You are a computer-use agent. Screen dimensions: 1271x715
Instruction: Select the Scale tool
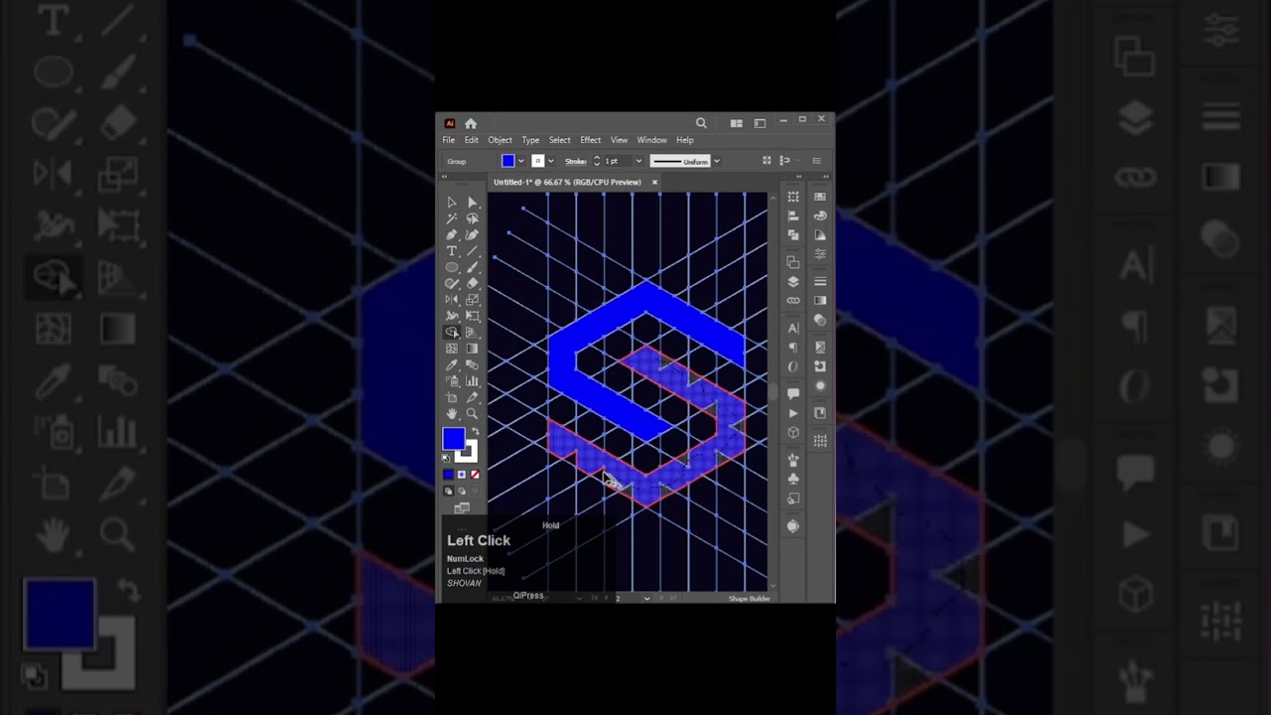(472, 299)
